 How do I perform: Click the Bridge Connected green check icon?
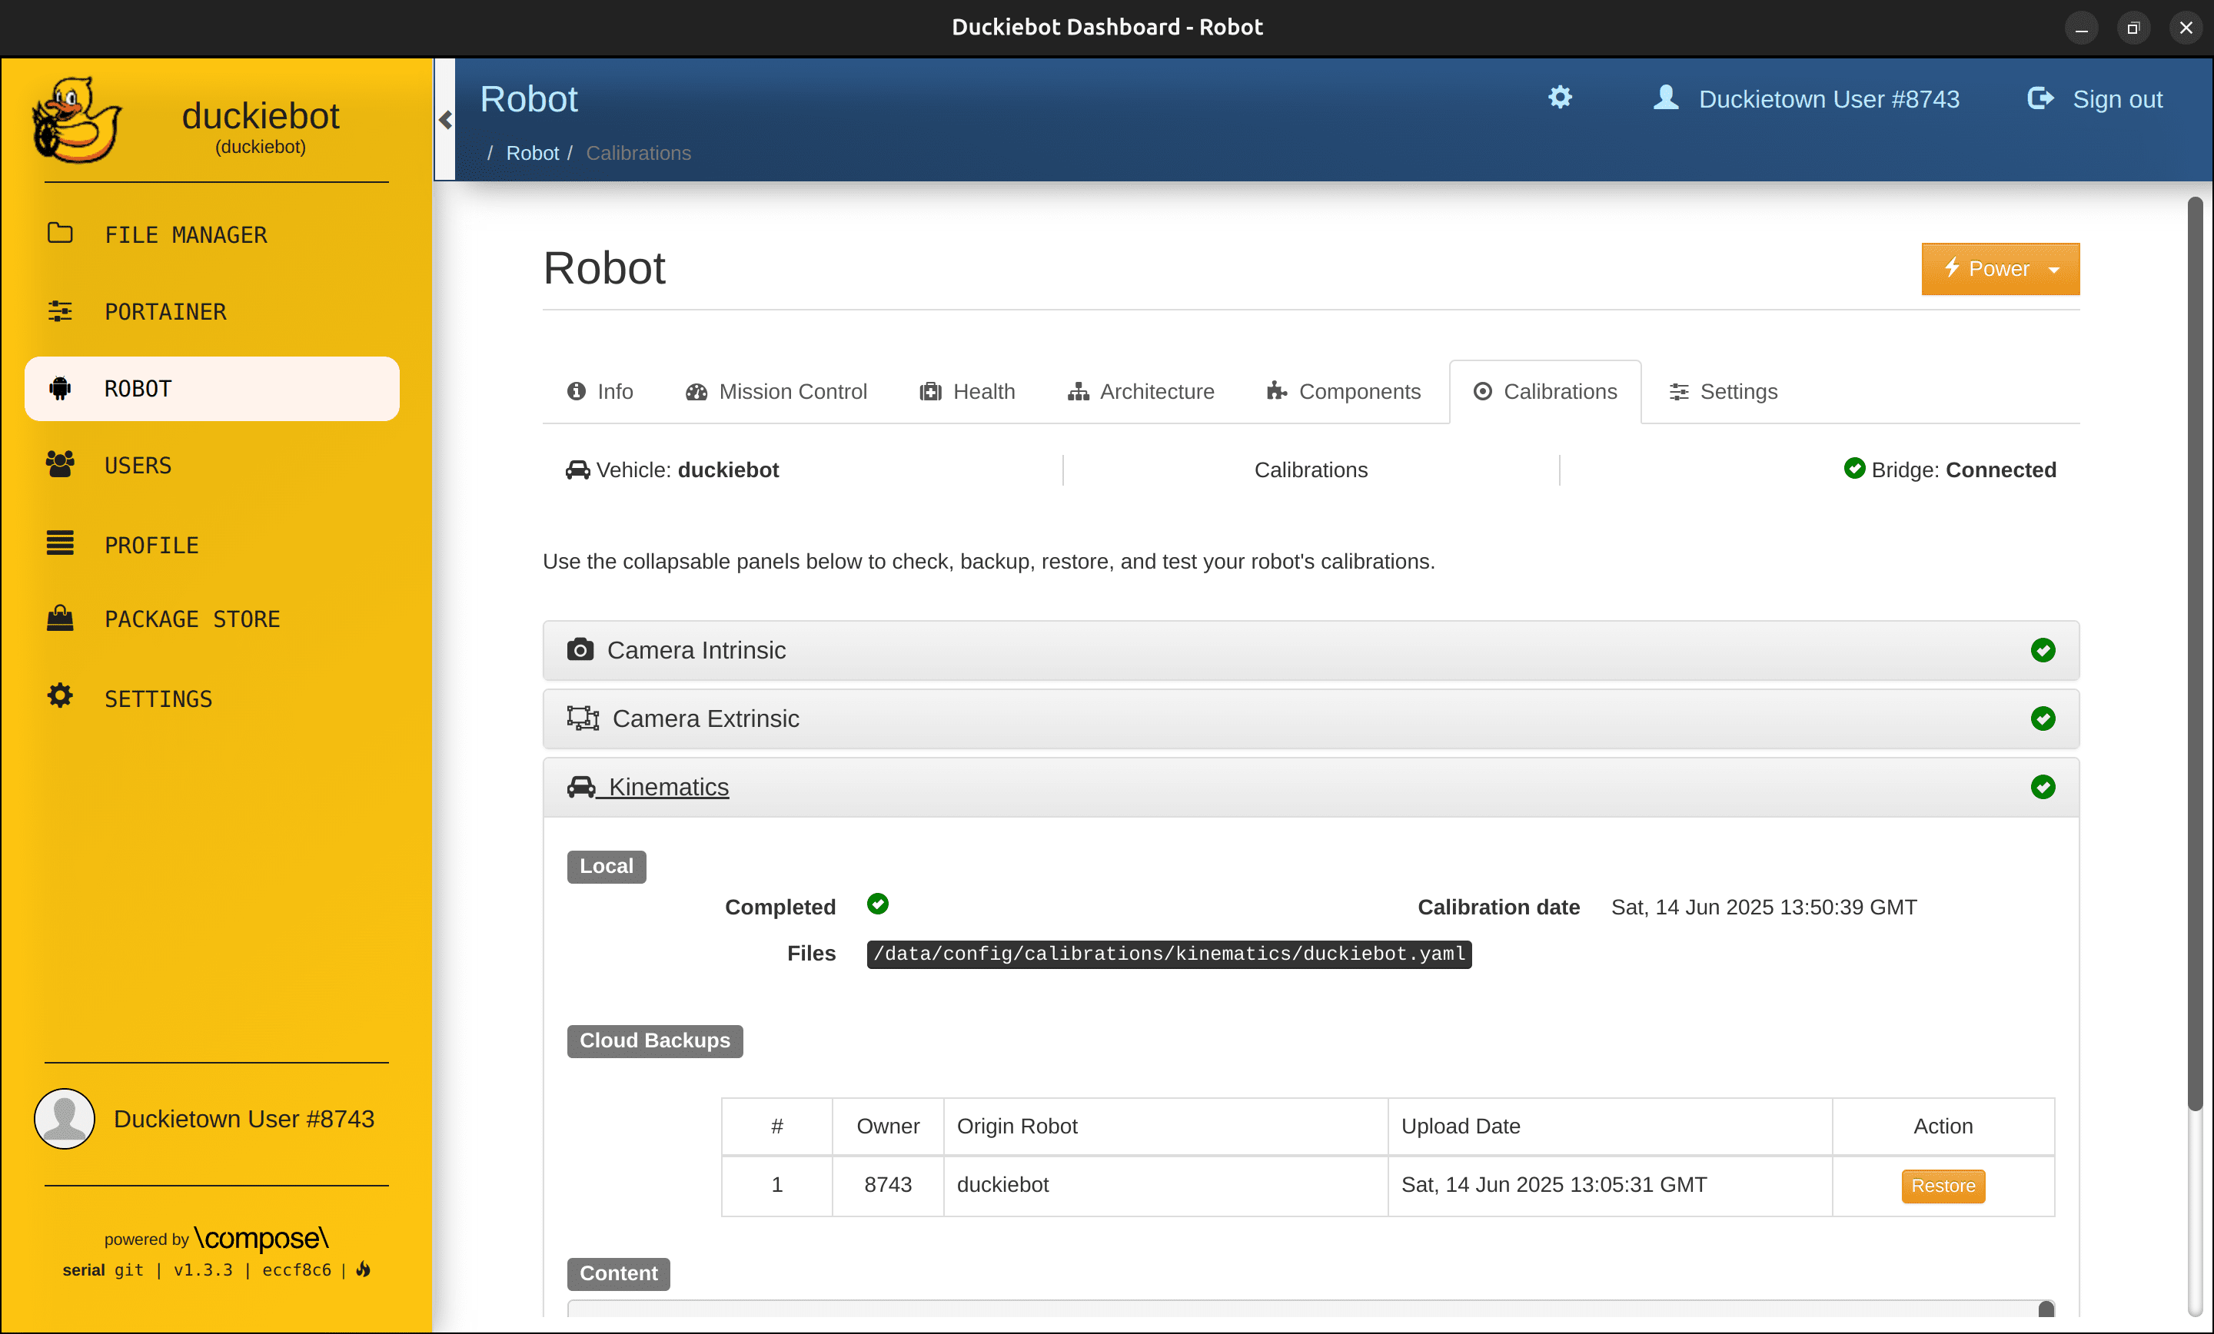(1853, 468)
